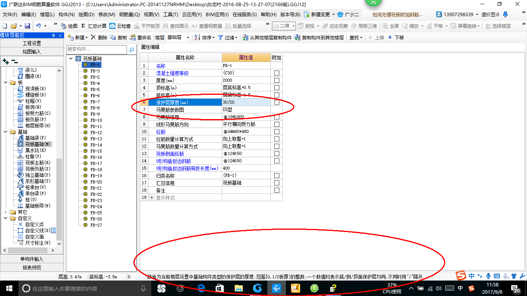
Task: Open the 工具(T) menu
Action: click(171, 14)
